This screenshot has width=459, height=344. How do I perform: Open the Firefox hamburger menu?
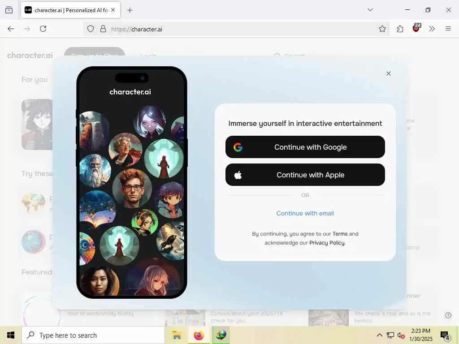pos(448,29)
